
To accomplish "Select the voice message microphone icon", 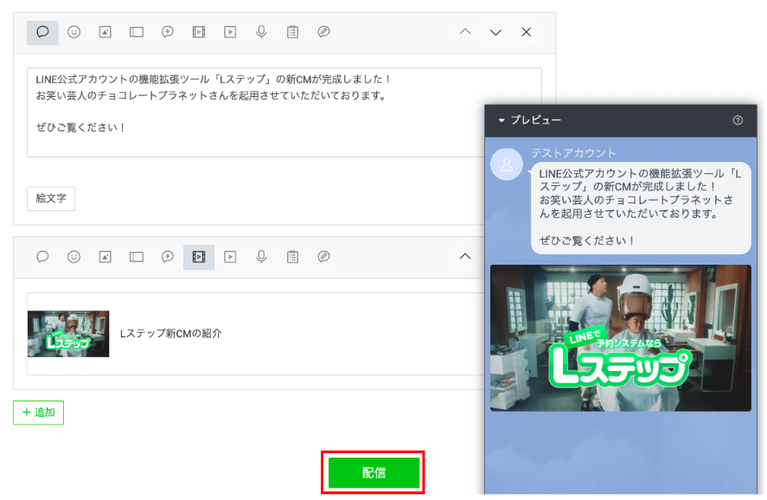I will click(260, 32).
